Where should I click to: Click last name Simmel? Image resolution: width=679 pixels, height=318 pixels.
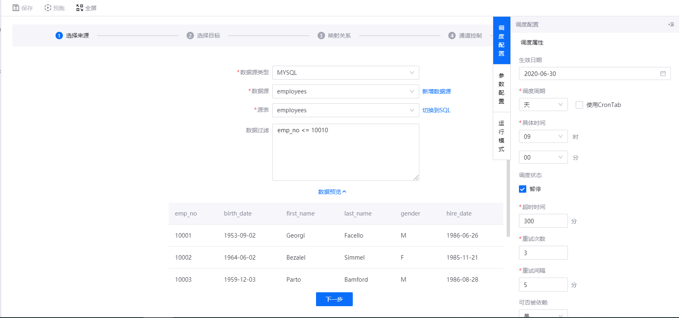354,258
